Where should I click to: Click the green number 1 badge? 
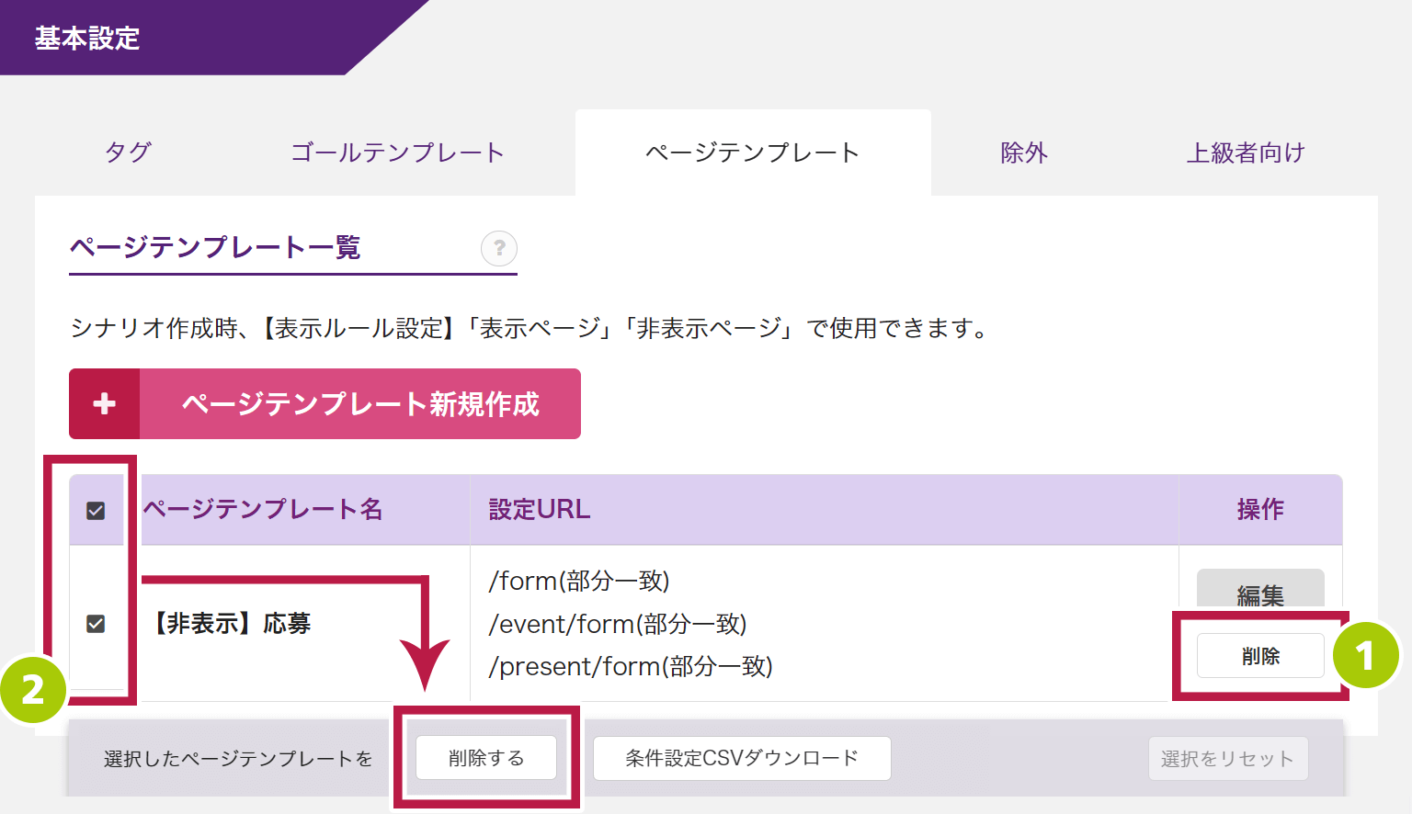pyautogui.click(x=1365, y=655)
